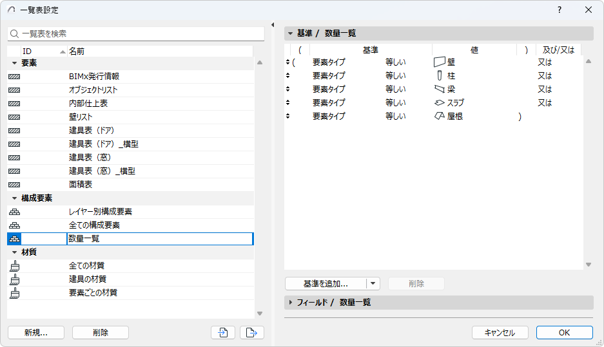Viewport: 604px width, 347px height.
Task: Click the import schedule icon button
Action: [223, 332]
